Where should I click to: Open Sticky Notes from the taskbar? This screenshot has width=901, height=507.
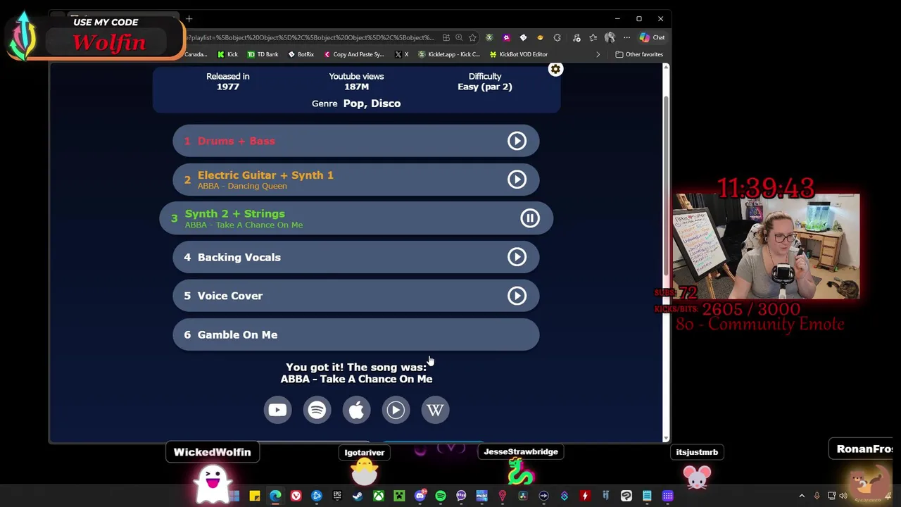[255, 496]
